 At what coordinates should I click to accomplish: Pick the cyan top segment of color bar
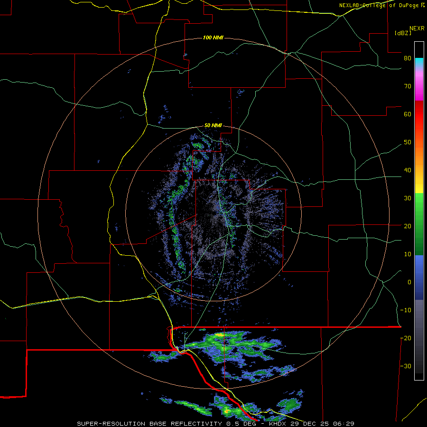[x=419, y=62]
